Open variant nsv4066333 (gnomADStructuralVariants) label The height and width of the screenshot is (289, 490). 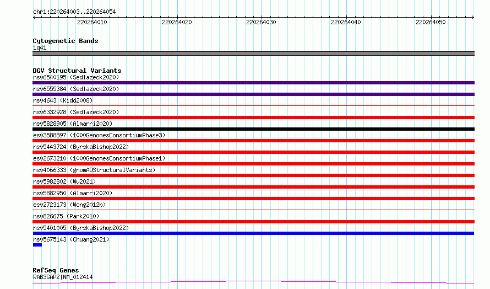click(x=94, y=170)
